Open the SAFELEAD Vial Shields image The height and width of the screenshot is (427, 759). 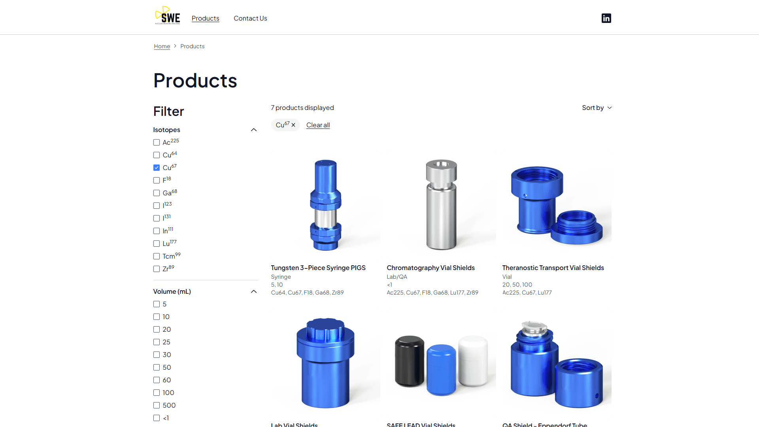pyautogui.click(x=441, y=364)
